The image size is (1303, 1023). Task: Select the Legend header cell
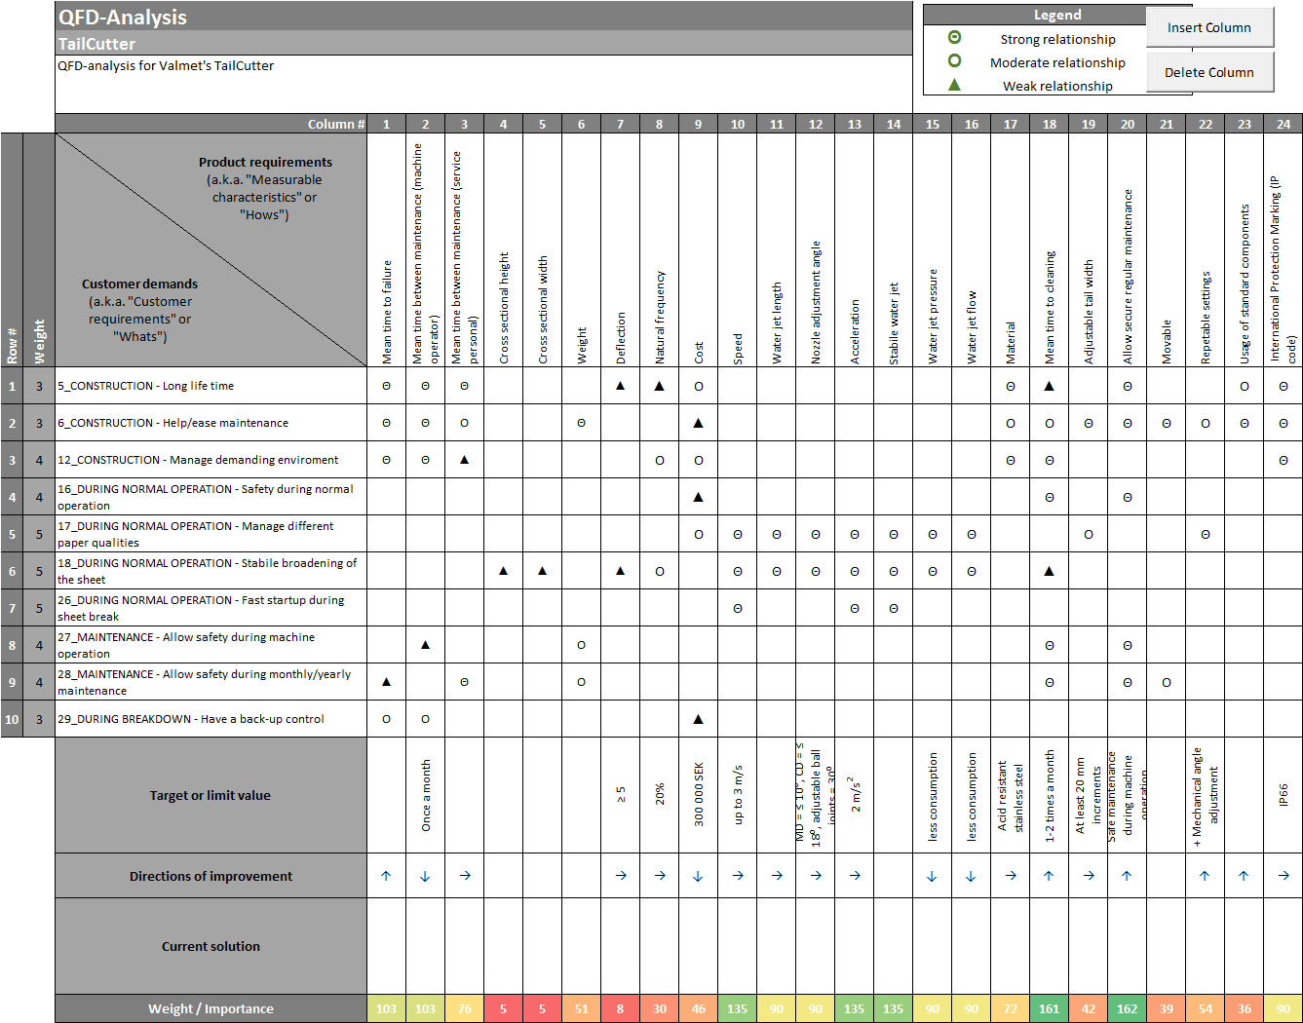1057,15
